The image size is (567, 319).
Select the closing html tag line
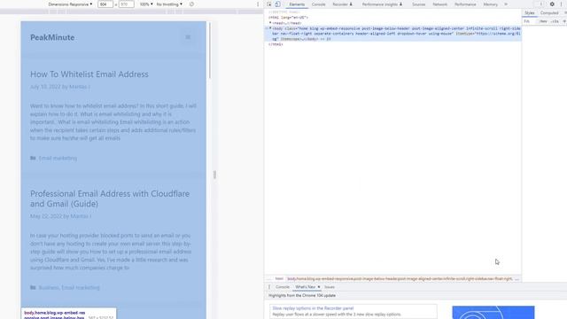pos(276,44)
